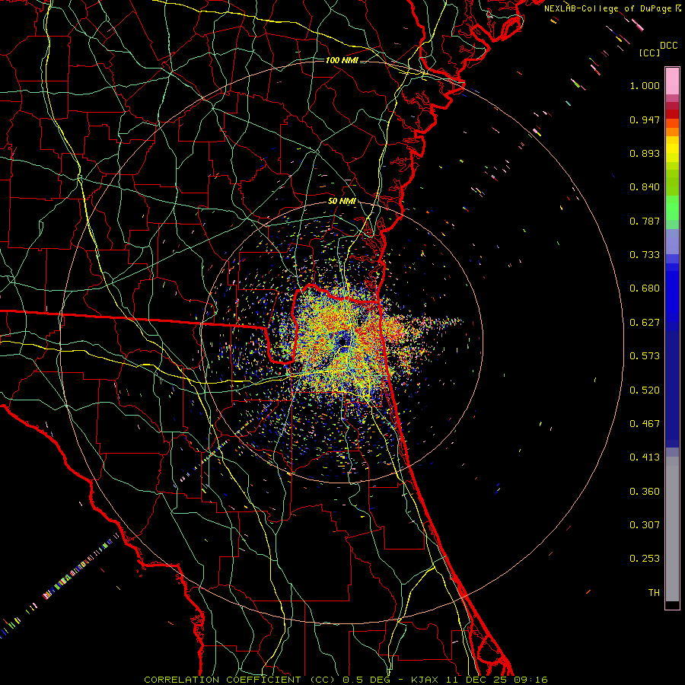Click the 0.253 color scale value
The height and width of the screenshot is (685, 685).
point(645,559)
